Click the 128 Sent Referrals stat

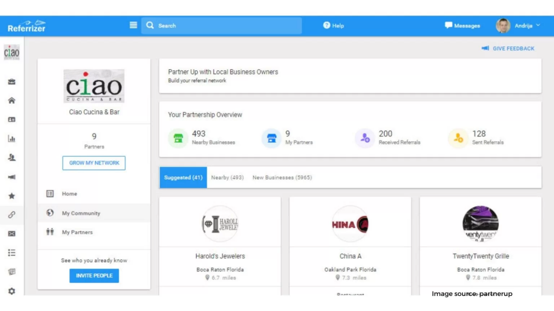coord(487,138)
